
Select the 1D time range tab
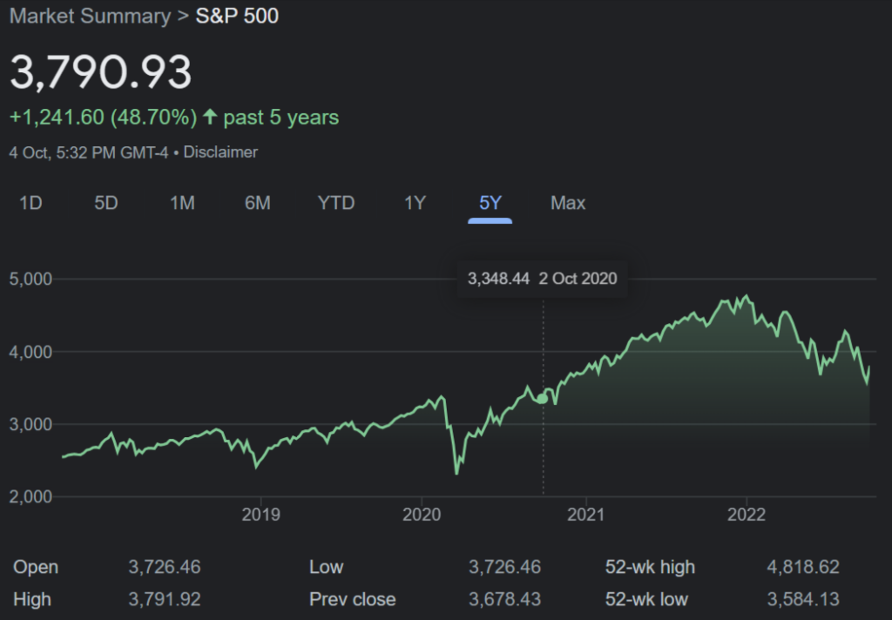click(x=30, y=203)
